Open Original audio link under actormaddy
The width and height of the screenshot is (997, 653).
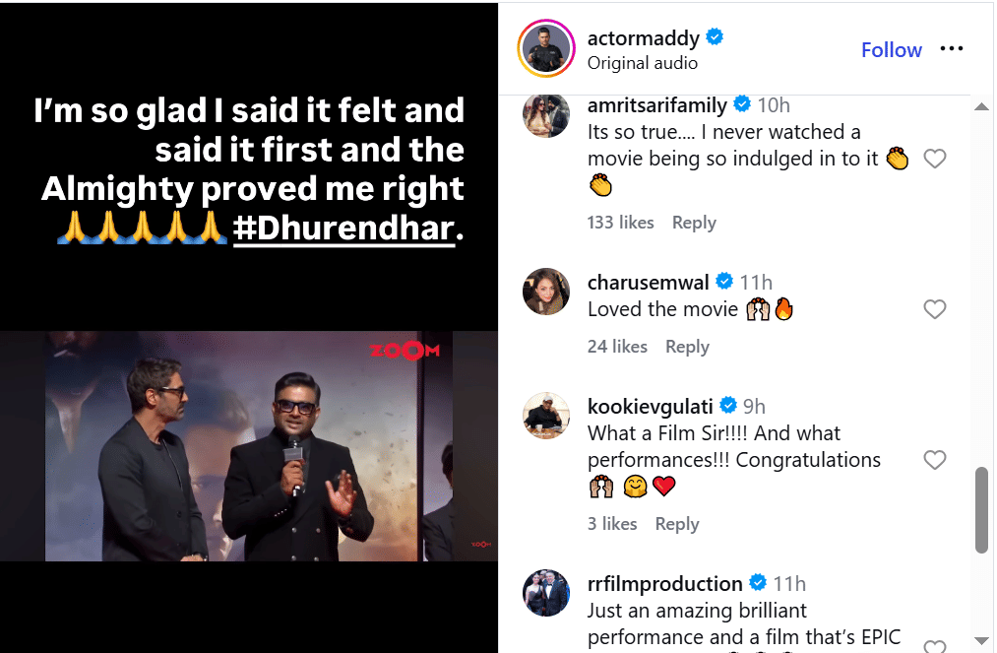tap(643, 63)
